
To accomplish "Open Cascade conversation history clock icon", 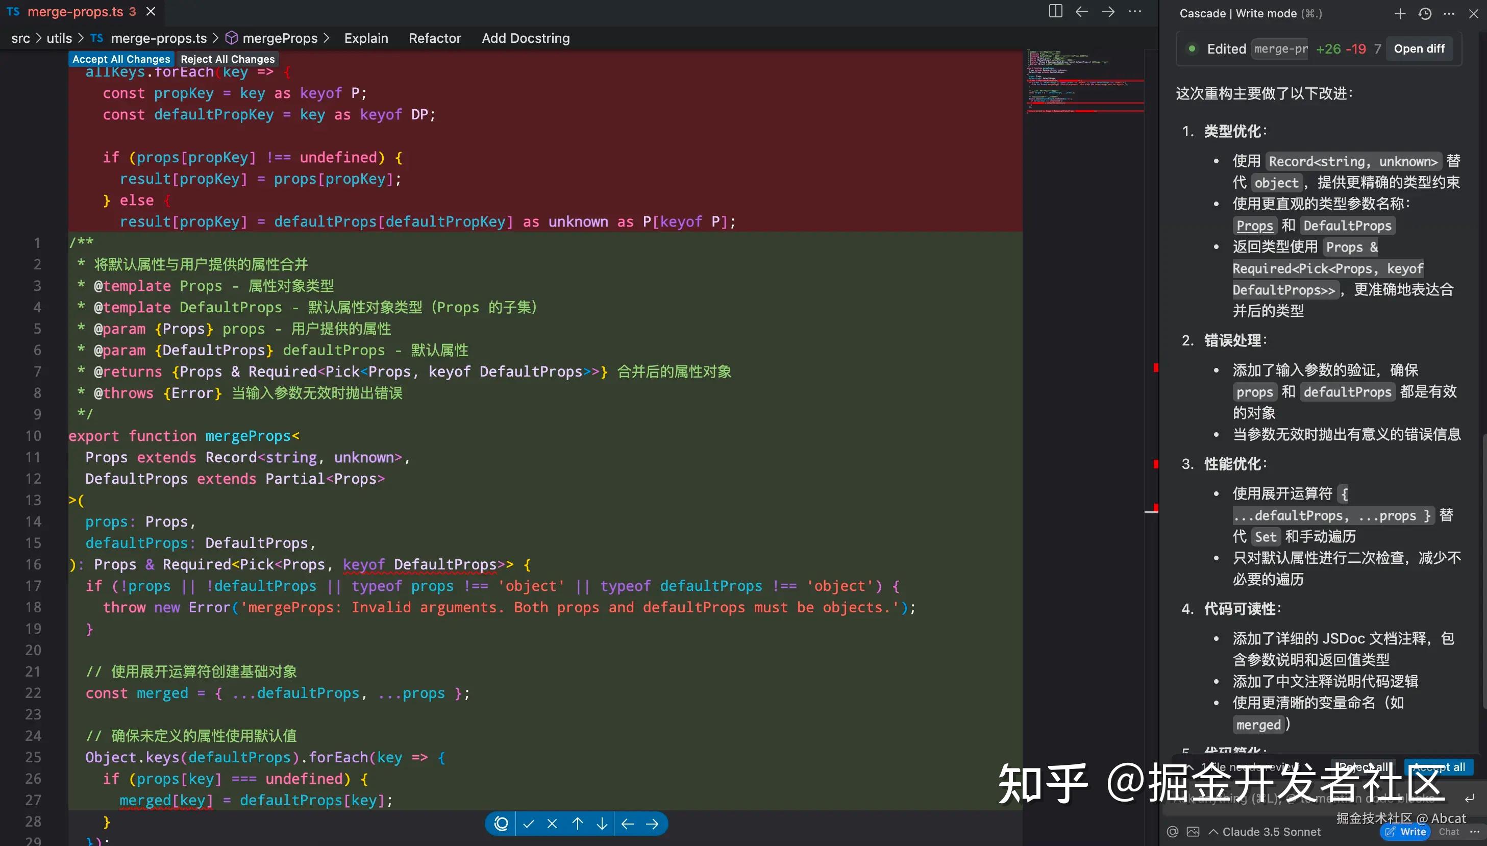I will pyautogui.click(x=1425, y=13).
